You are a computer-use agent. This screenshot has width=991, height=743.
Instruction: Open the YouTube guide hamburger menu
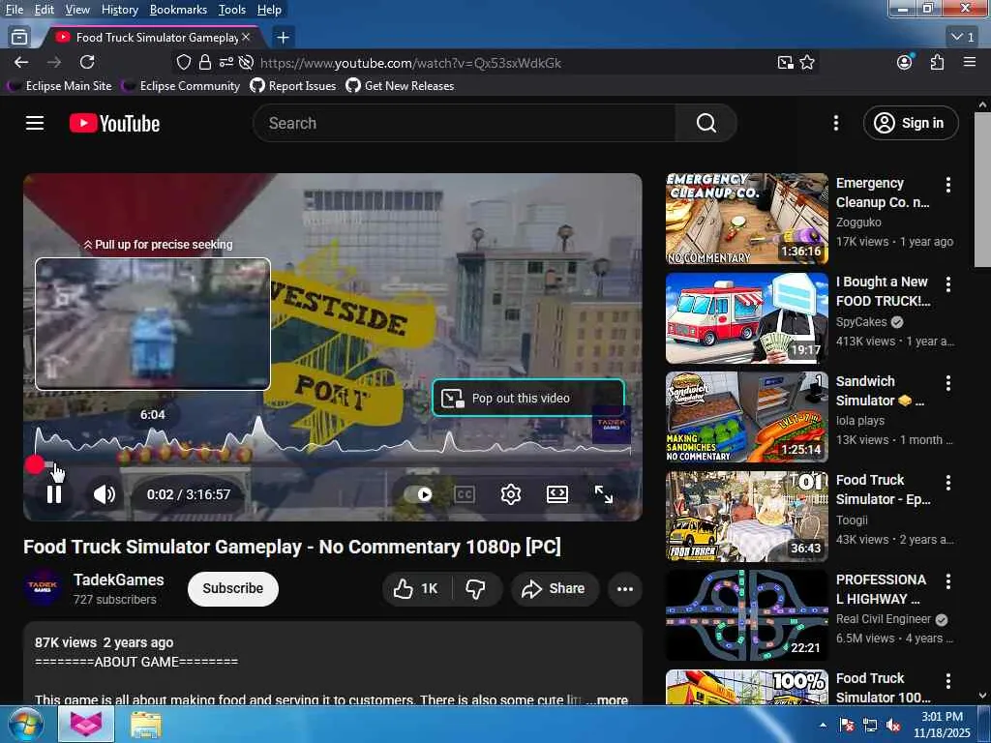tap(35, 123)
